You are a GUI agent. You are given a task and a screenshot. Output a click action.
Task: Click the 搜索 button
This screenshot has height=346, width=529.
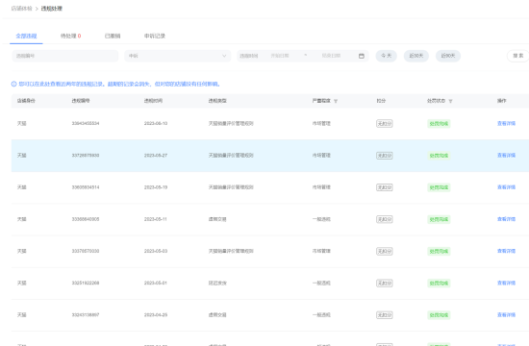[518, 56]
